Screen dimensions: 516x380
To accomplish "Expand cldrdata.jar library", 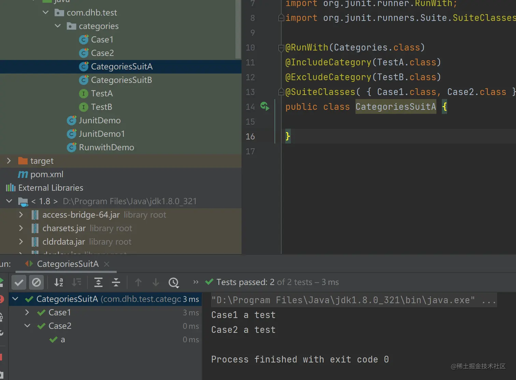I will pos(21,242).
